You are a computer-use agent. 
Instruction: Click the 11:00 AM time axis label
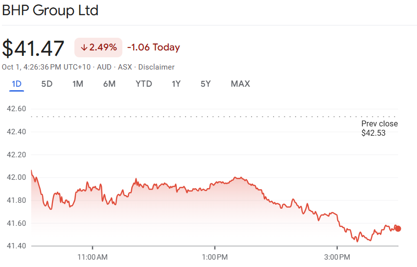[93, 257]
